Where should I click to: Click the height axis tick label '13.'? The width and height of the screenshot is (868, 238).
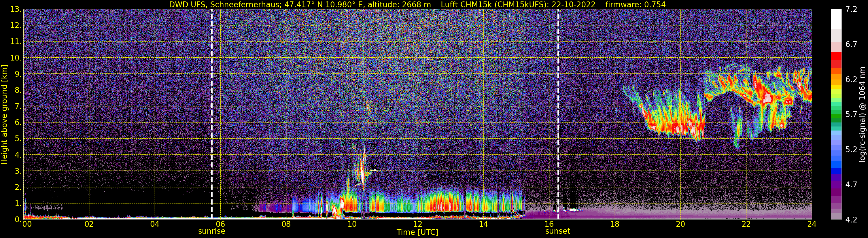[16, 9]
